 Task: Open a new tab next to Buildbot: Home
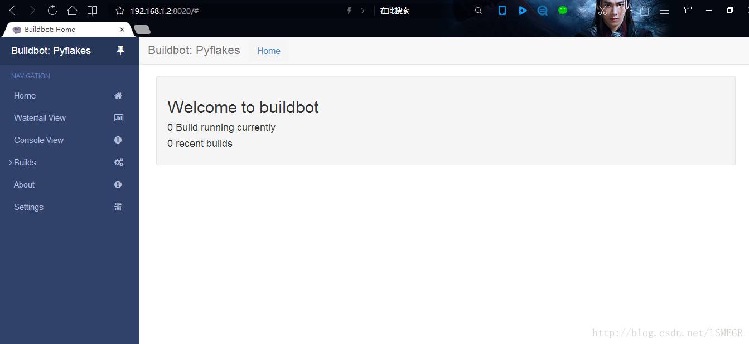[142, 30]
